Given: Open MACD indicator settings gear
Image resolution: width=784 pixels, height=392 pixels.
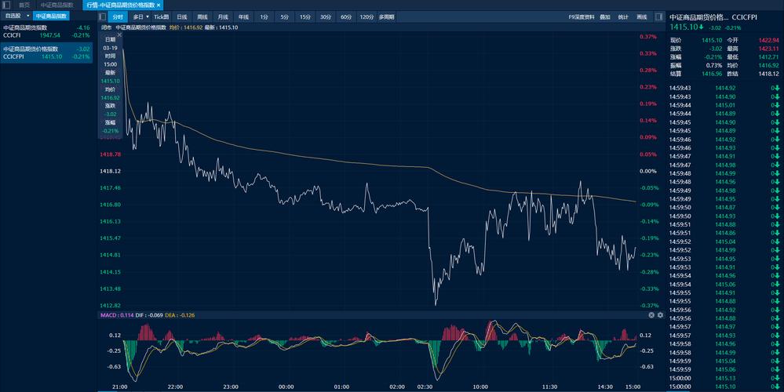Looking at the screenshot, I should [660, 314].
